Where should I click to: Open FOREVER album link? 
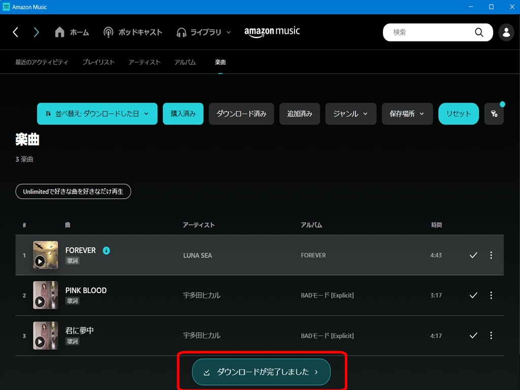tap(313, 255)
